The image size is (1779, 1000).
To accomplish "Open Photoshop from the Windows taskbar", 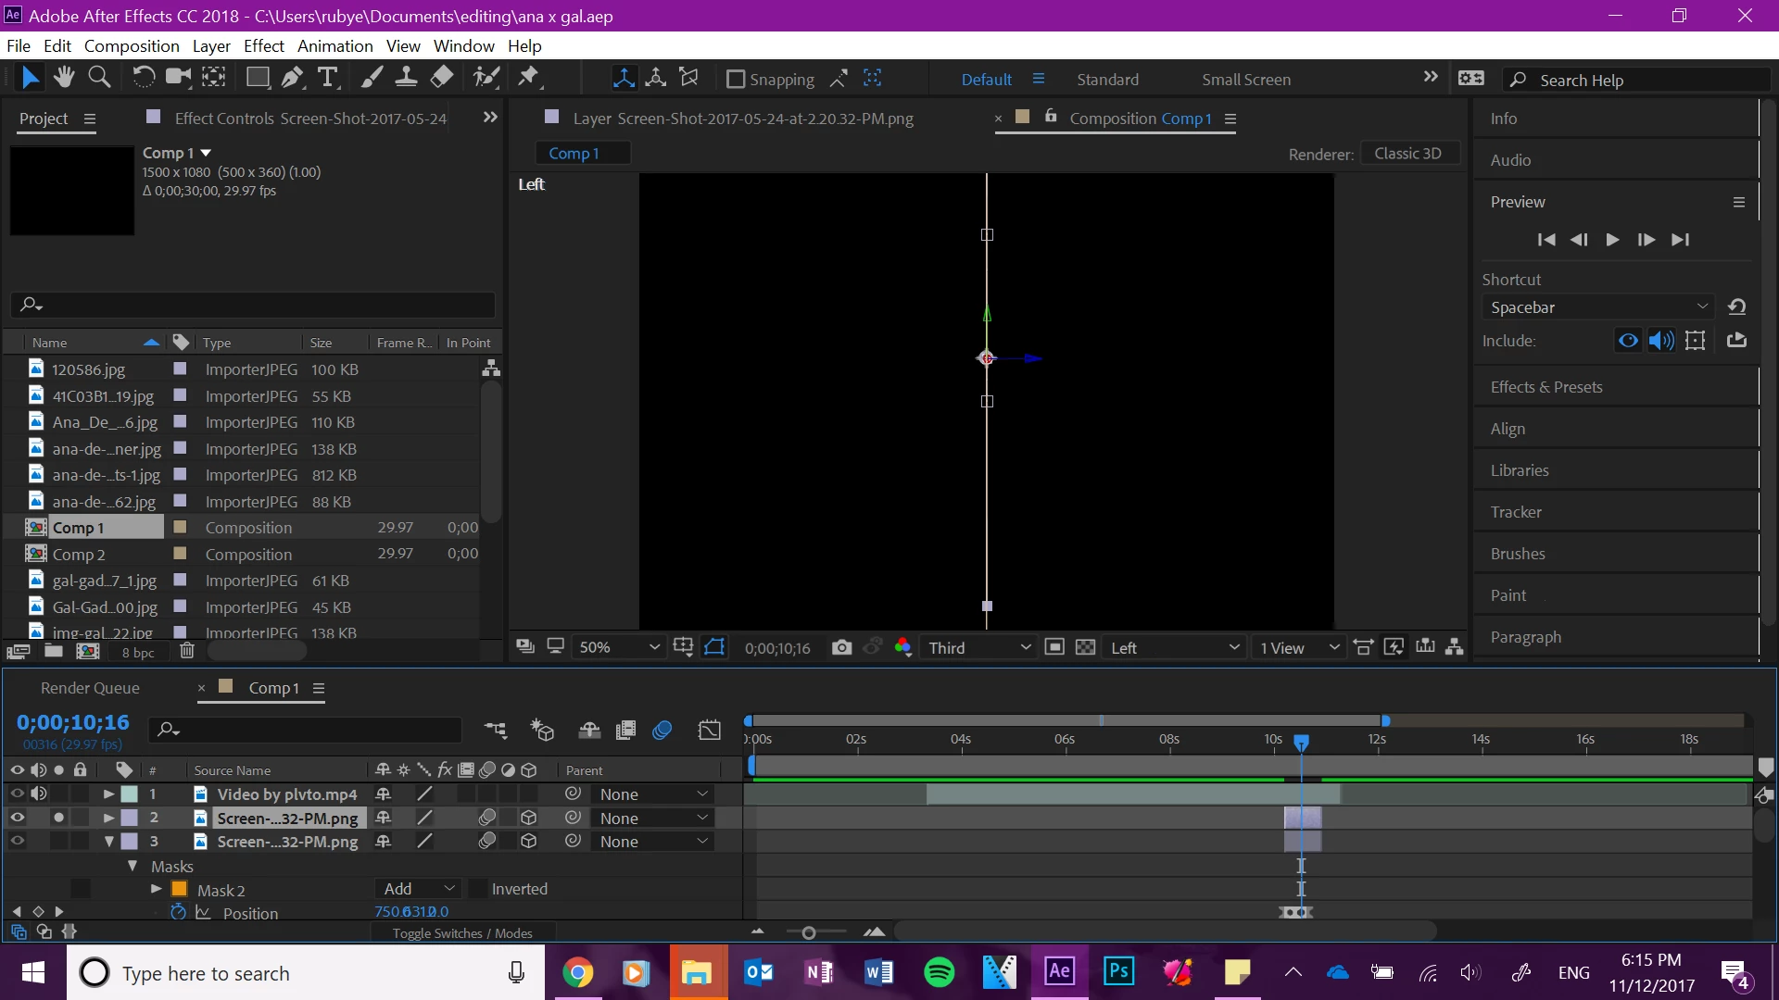I will point(1118,972).
